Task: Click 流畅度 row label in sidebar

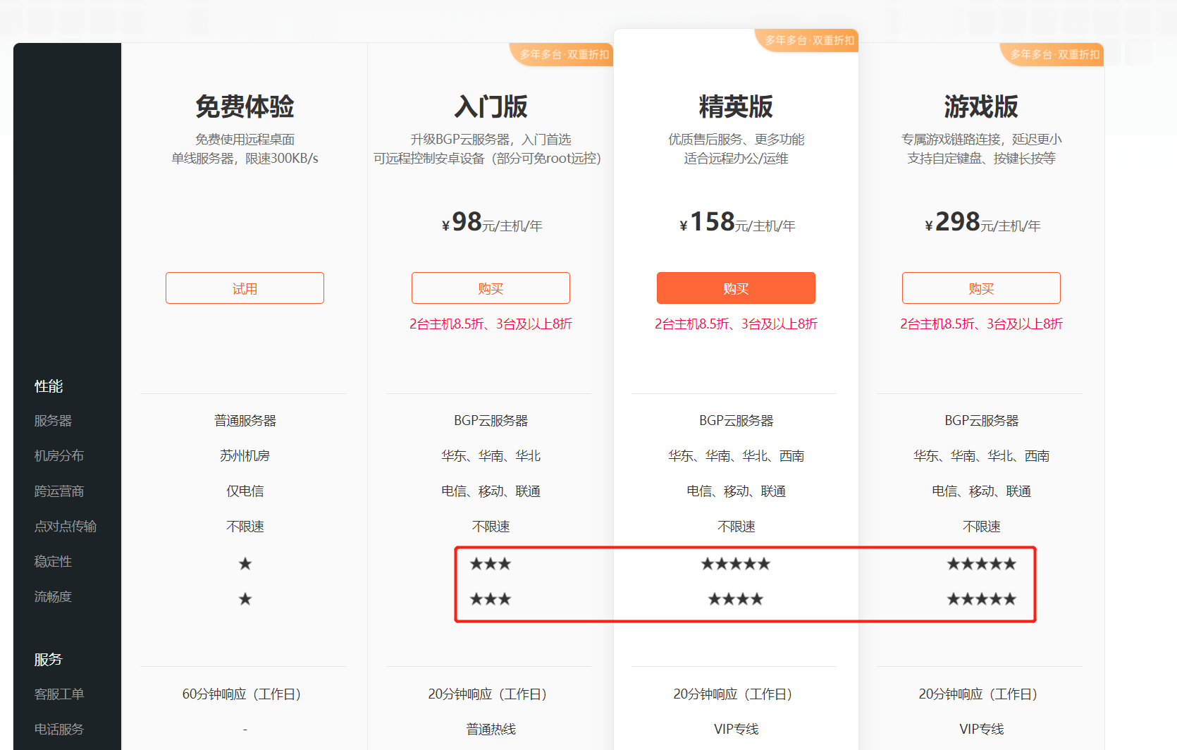Action: coord(53,597)
